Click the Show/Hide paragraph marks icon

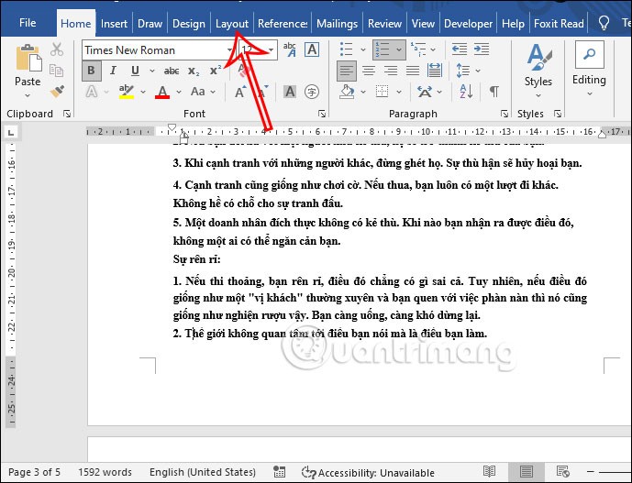(494, 92)
